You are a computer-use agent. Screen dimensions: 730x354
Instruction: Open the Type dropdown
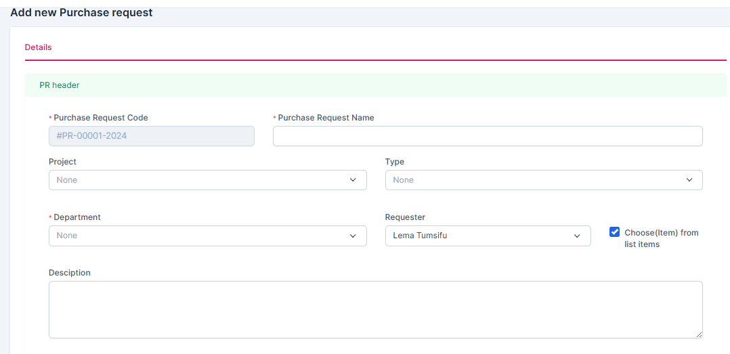click(535, 180)
